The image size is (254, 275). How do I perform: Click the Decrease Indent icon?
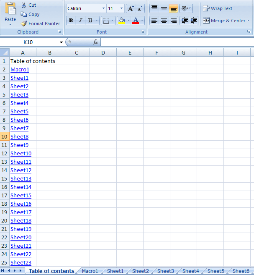click(185, 21)
